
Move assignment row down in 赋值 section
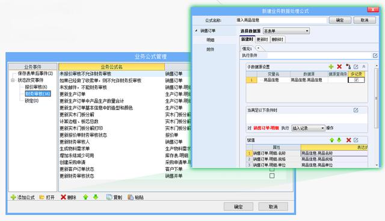pos(339,140)
